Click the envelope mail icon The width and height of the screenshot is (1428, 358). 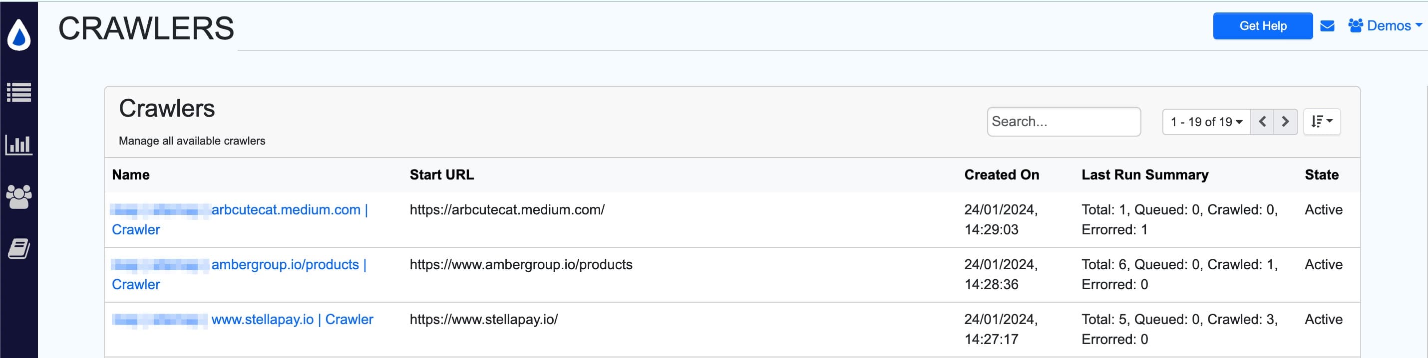1327,26
